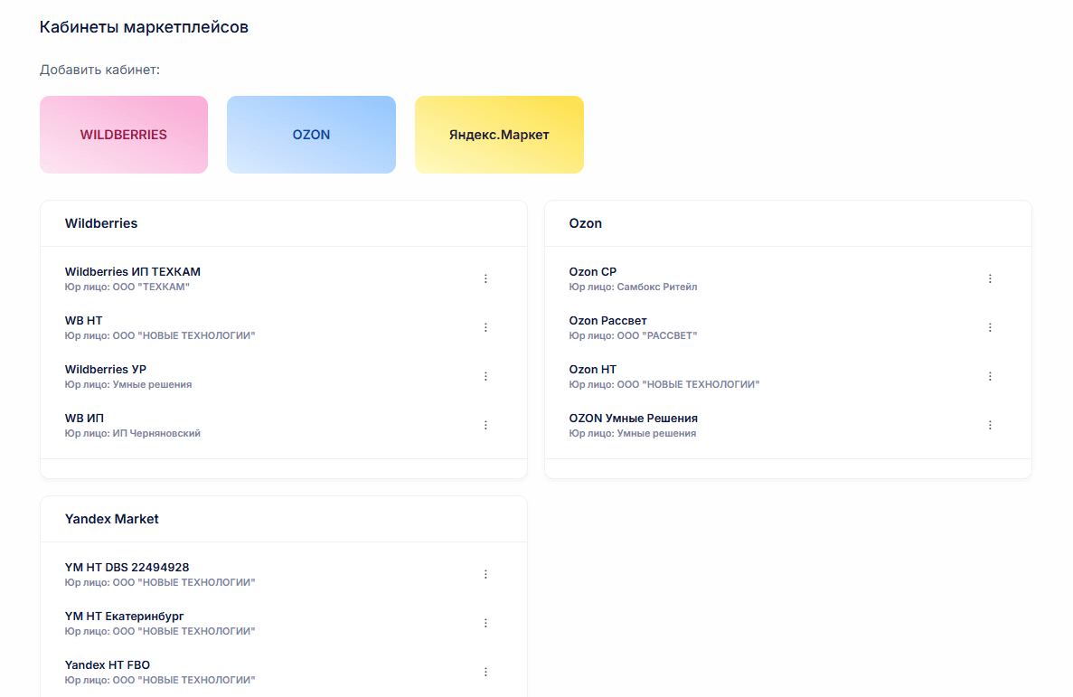The width and height of the screenshot is (1073, 697).
Task: Add an OZON cabinet
Action: (x=311, y=134)
